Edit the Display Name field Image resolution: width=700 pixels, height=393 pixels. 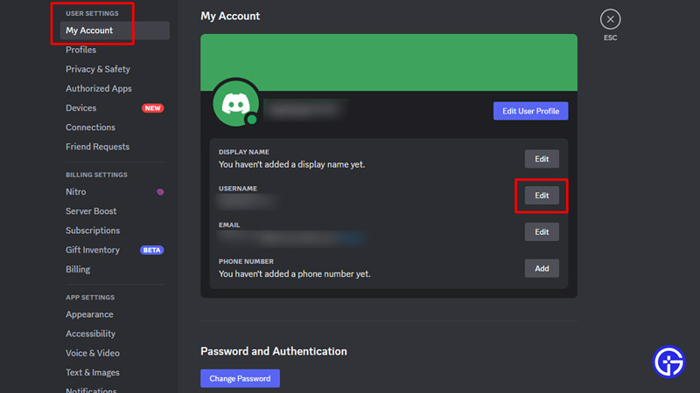pyautogui.click(x=542, y=159)
